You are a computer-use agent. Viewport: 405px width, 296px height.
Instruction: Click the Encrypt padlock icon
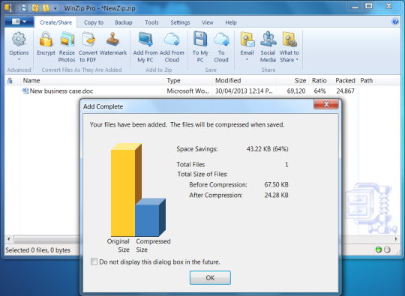coord(46,40)
